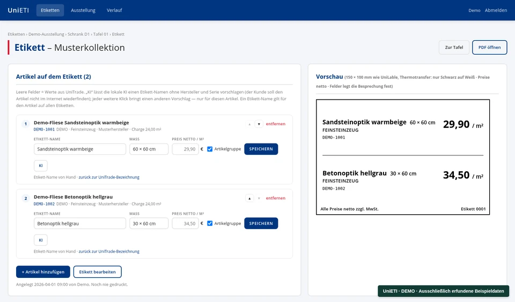Image resolution: width=515 pixels, height=302 pixels.
Task: Move Betonoptik hellgrau article up with arrow
Action: coord(249,198)
